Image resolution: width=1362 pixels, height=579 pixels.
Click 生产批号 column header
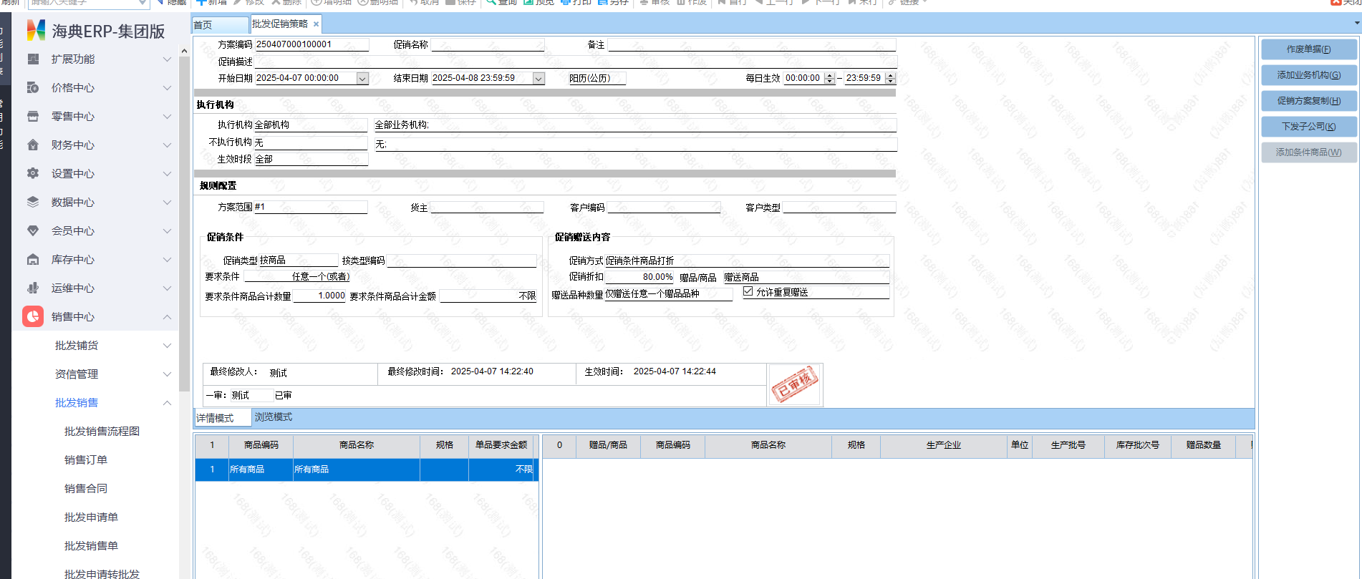(x=1068, y=445)
